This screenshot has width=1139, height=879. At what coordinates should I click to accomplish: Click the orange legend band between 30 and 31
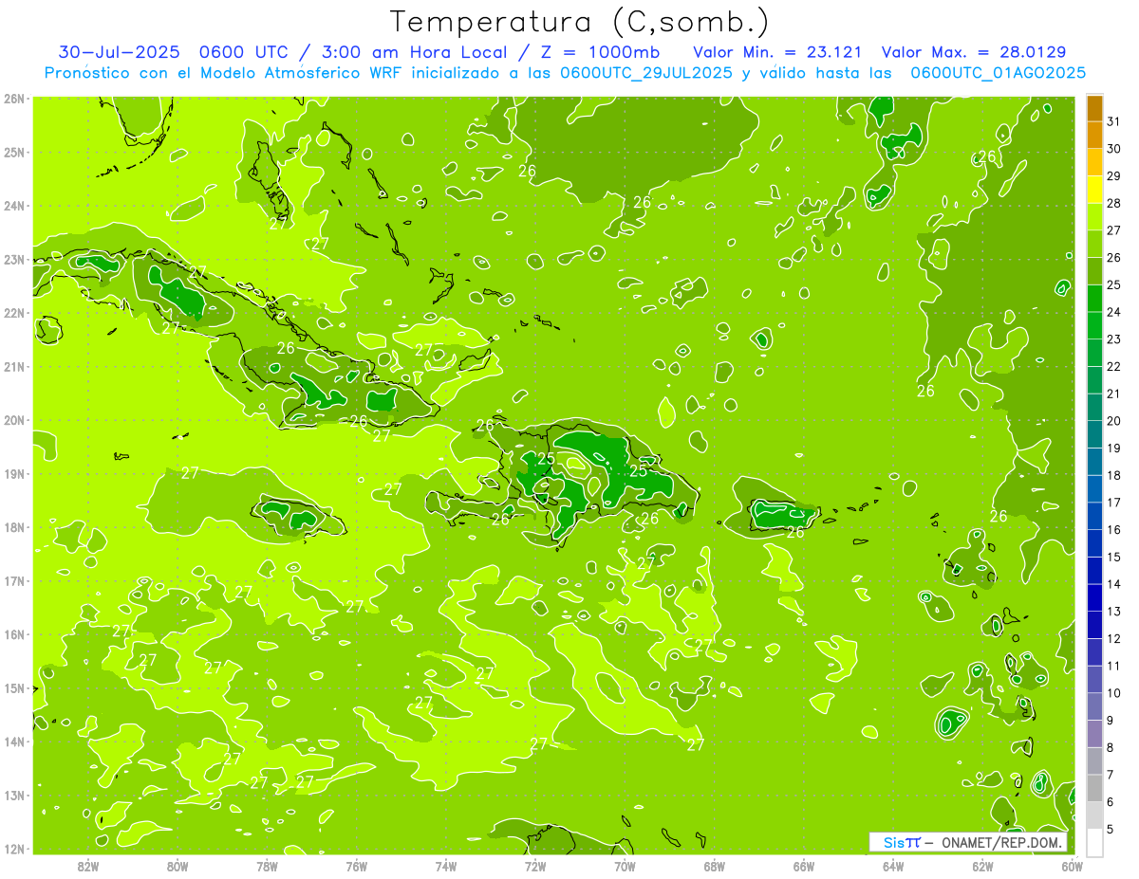coord(1094,135)
